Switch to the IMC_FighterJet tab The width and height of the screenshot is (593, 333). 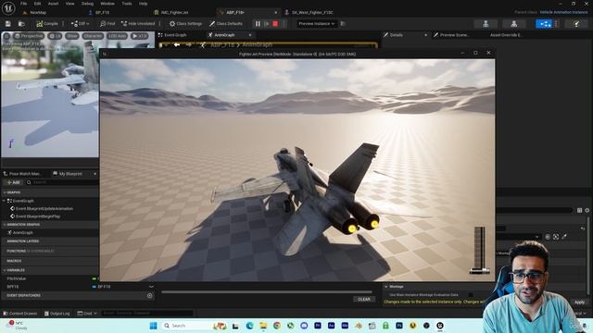click(174, 12)
